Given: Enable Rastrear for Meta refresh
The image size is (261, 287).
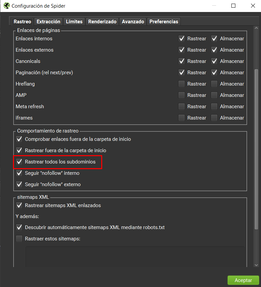Looking at the screenshot, I should point(181,106).
